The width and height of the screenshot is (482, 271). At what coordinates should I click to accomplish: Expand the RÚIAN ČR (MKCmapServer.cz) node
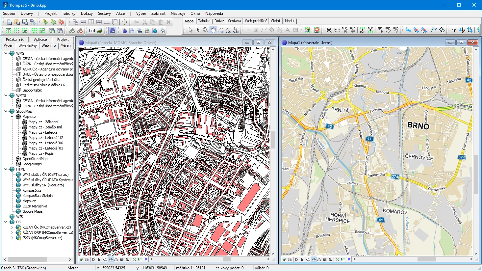12,227
